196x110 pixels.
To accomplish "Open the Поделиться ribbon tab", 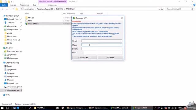I will 24,5.
